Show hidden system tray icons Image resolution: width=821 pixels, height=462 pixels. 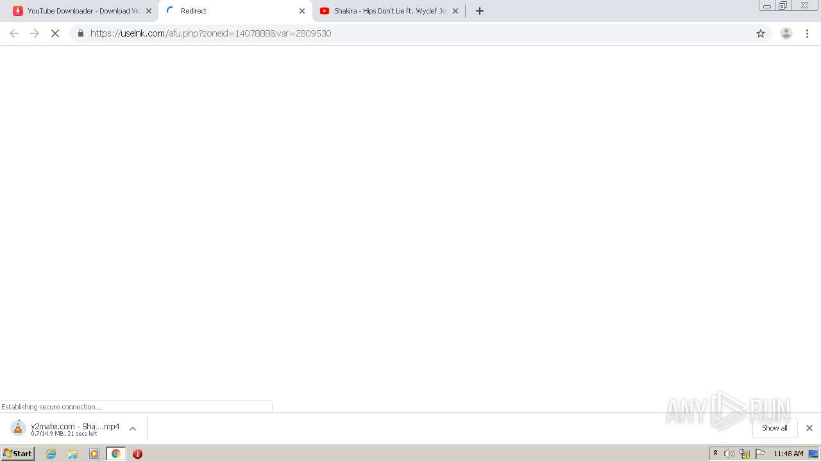pyautogui.click(x=715, y=454)
